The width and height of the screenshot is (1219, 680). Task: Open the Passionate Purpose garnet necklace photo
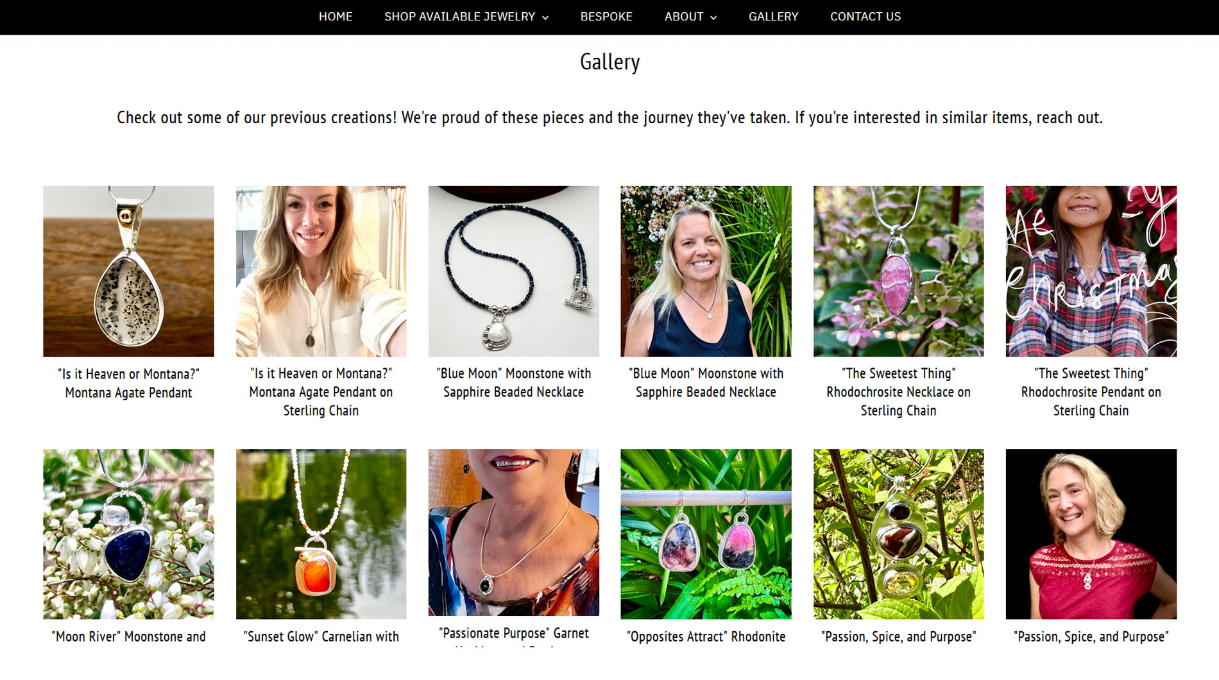tap(513, 532)
